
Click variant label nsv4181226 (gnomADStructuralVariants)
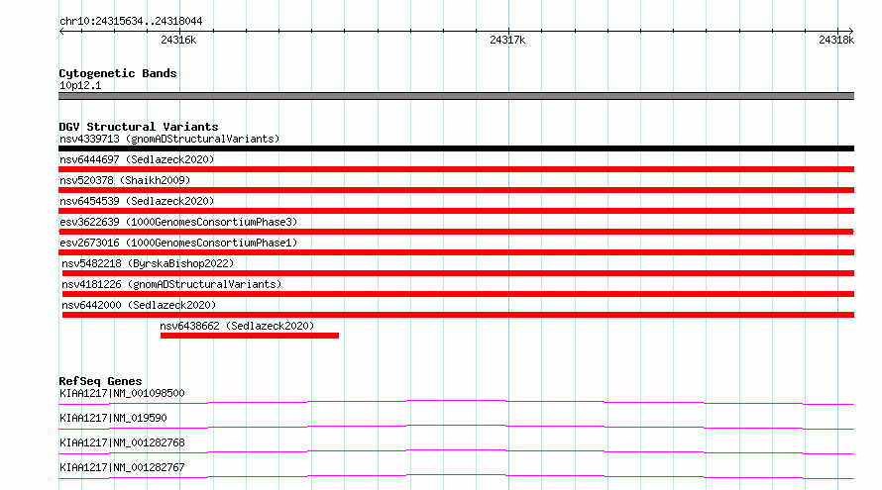(171, 284)
